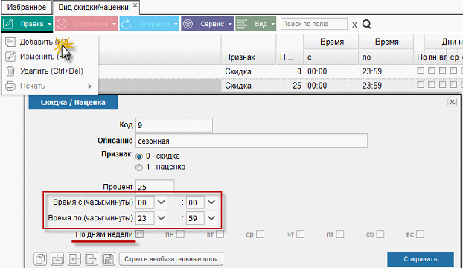
Task: Switch to the Избранное tab
Action: click(x=27, y=7)
